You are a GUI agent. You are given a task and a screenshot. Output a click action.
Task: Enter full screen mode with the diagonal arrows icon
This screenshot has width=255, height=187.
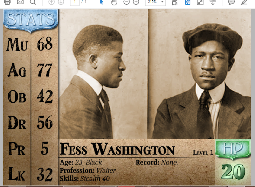pos(200,2)
